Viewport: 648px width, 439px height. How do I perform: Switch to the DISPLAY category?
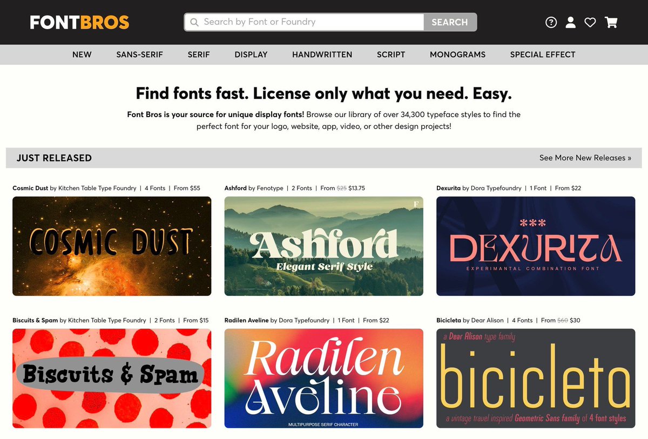coord(251,55)
